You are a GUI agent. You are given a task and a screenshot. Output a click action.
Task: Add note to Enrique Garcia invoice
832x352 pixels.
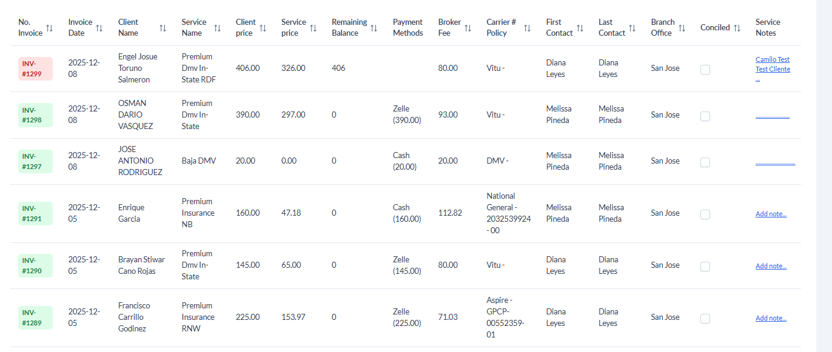771,214
